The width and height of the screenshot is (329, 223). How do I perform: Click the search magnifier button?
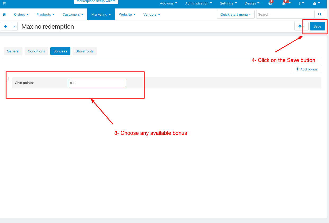click(320, 14)
